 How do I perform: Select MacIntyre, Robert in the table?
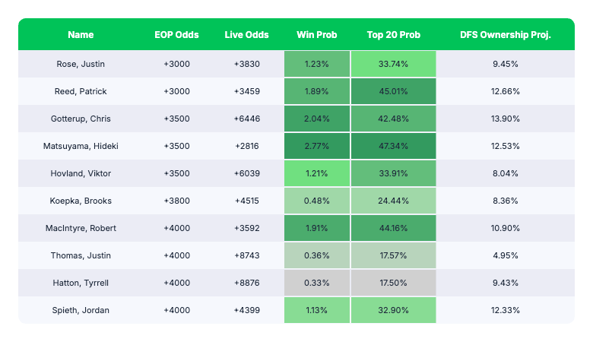tap(80, 228)
